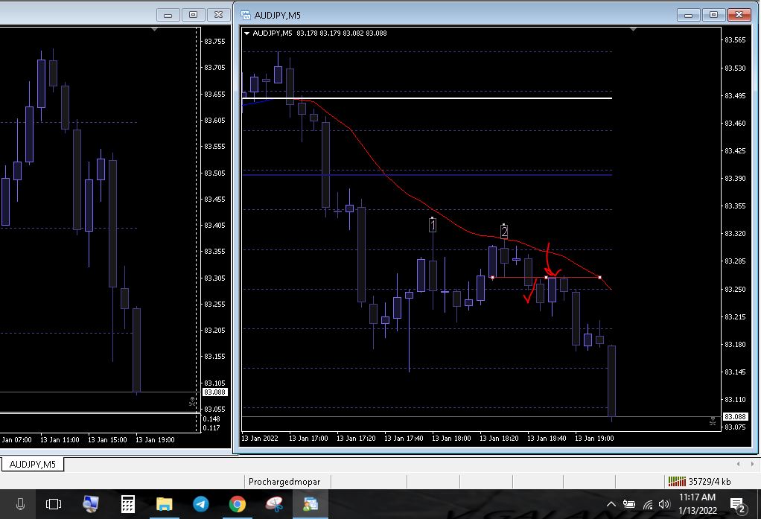Launch Google Chrome from taskbar
The image size is (761, 519).
(238, 504)
